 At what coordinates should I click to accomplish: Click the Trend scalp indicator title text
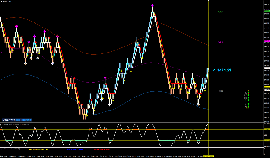click(15, 124)
